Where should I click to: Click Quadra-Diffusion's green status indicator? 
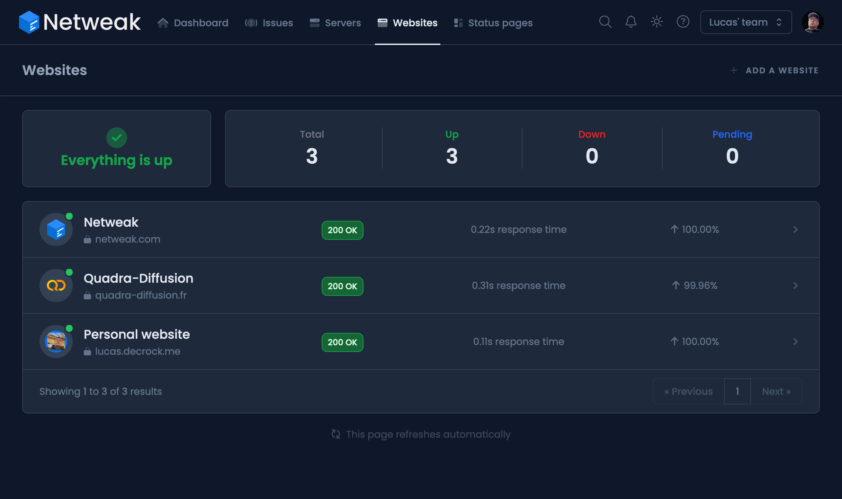pos(69,272)
